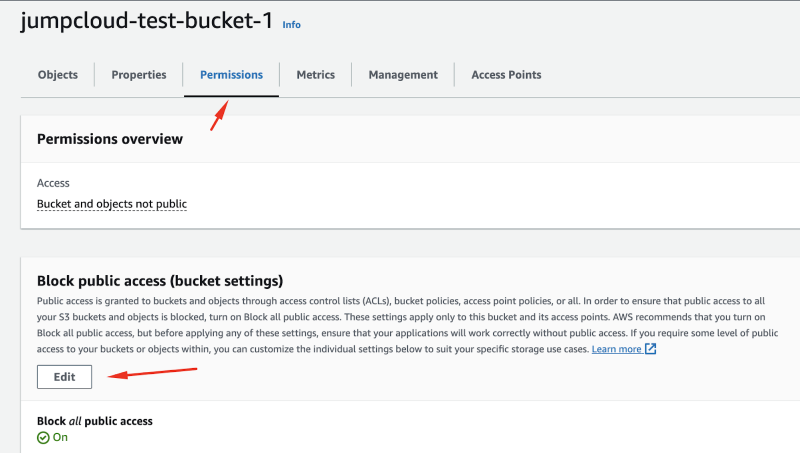The width and height of the screenshot is (800, 453).
Task: Click the Block public access section heading
Action: (160, 281)
